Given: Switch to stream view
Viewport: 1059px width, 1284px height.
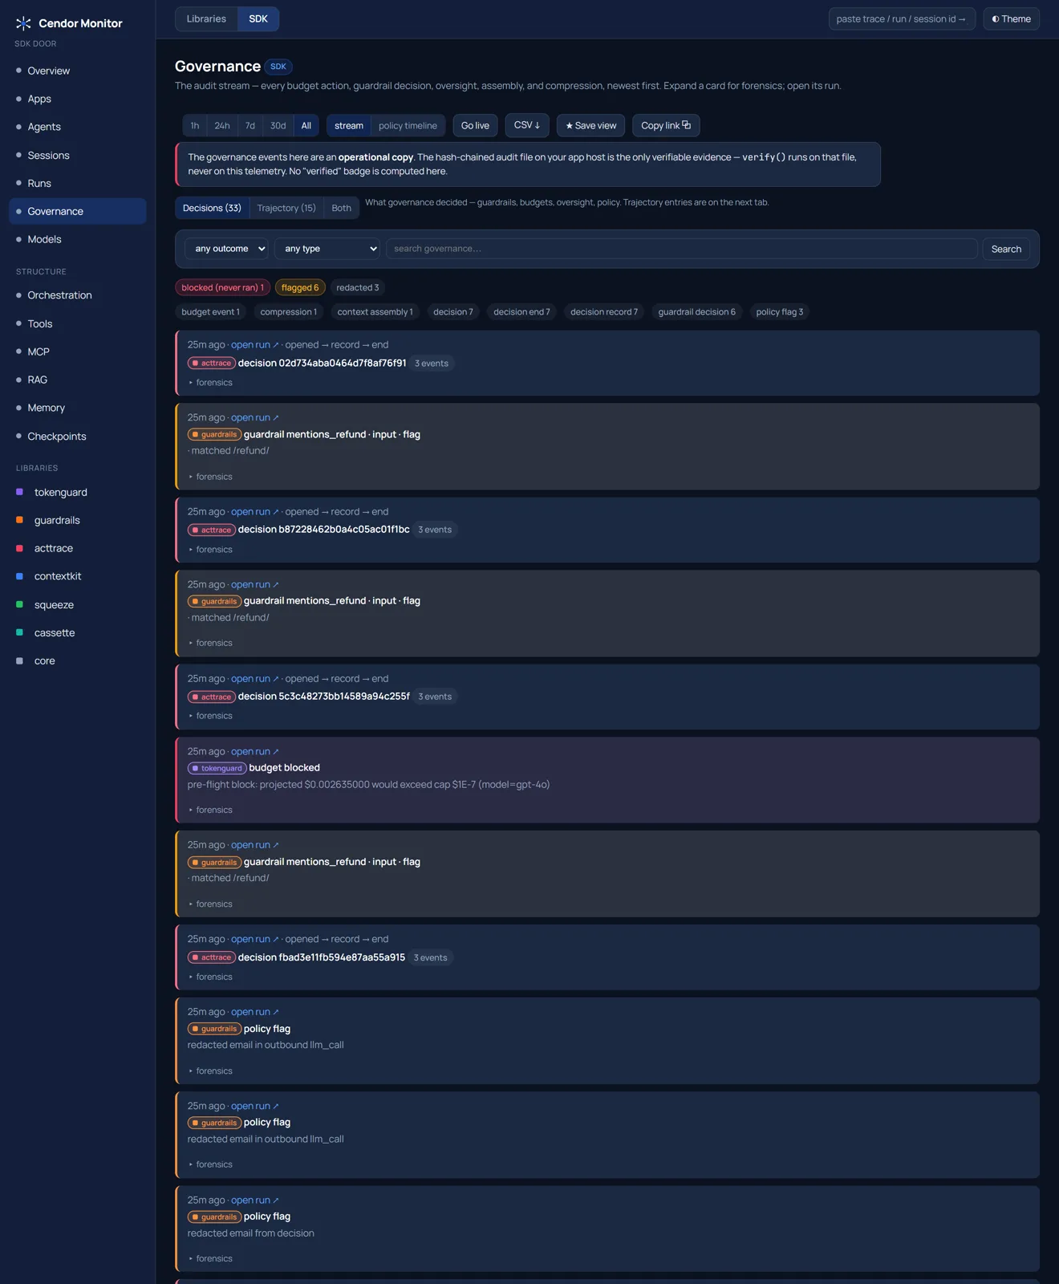Looking at the screenshot, I should tap(349, 125).
